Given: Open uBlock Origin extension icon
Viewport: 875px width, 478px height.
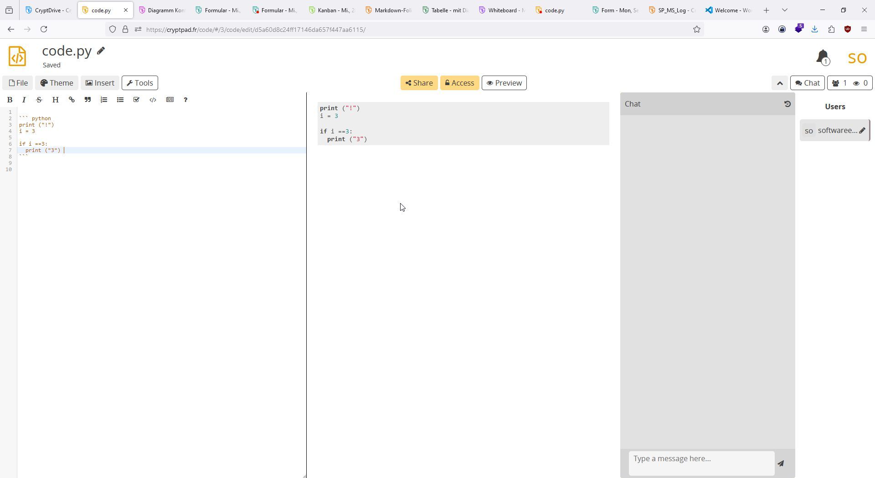Looking at the screenshot, I should pyautogui.click(x=848, y=30).
